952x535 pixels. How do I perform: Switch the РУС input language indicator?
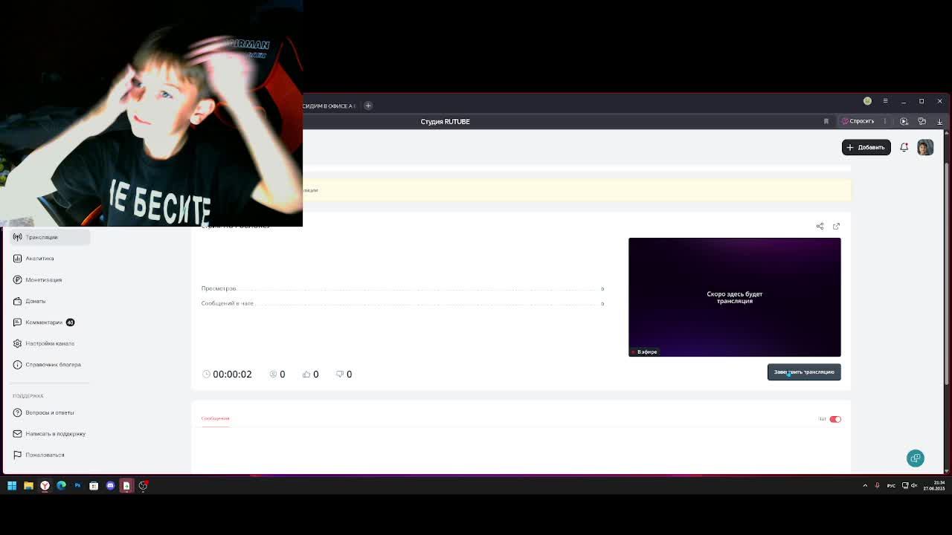(891, 486)
